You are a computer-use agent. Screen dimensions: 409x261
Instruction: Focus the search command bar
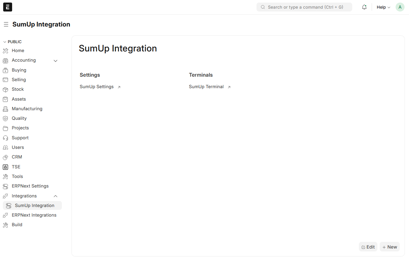click(x=304, y=7)
